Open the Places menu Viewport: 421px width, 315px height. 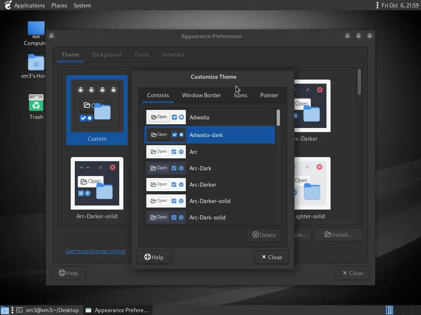point(59,5)
